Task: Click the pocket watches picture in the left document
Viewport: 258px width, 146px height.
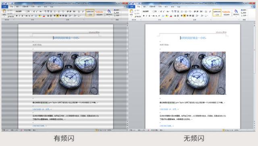Action: point(66,73)
